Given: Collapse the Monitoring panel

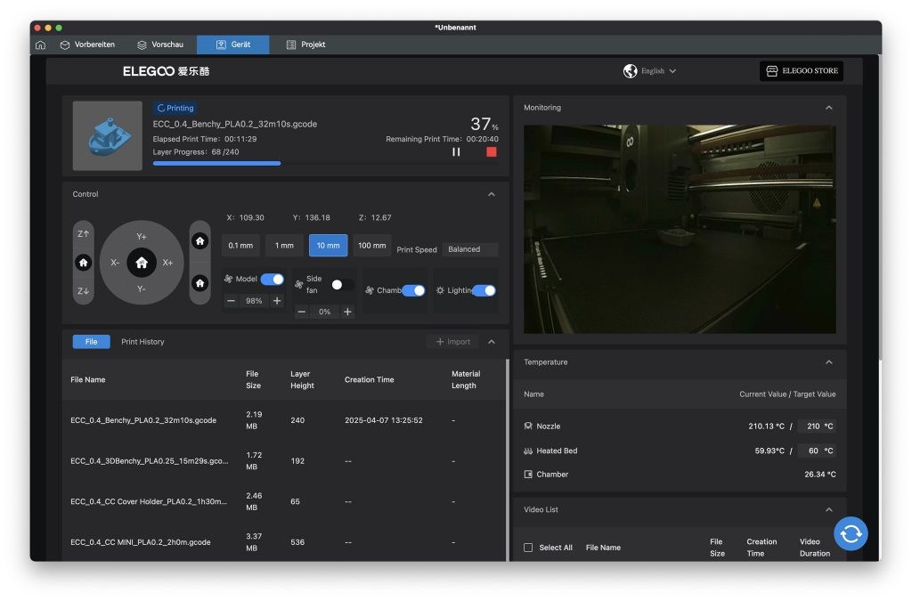Looking at the screenshot, I should tap(828, 108).
